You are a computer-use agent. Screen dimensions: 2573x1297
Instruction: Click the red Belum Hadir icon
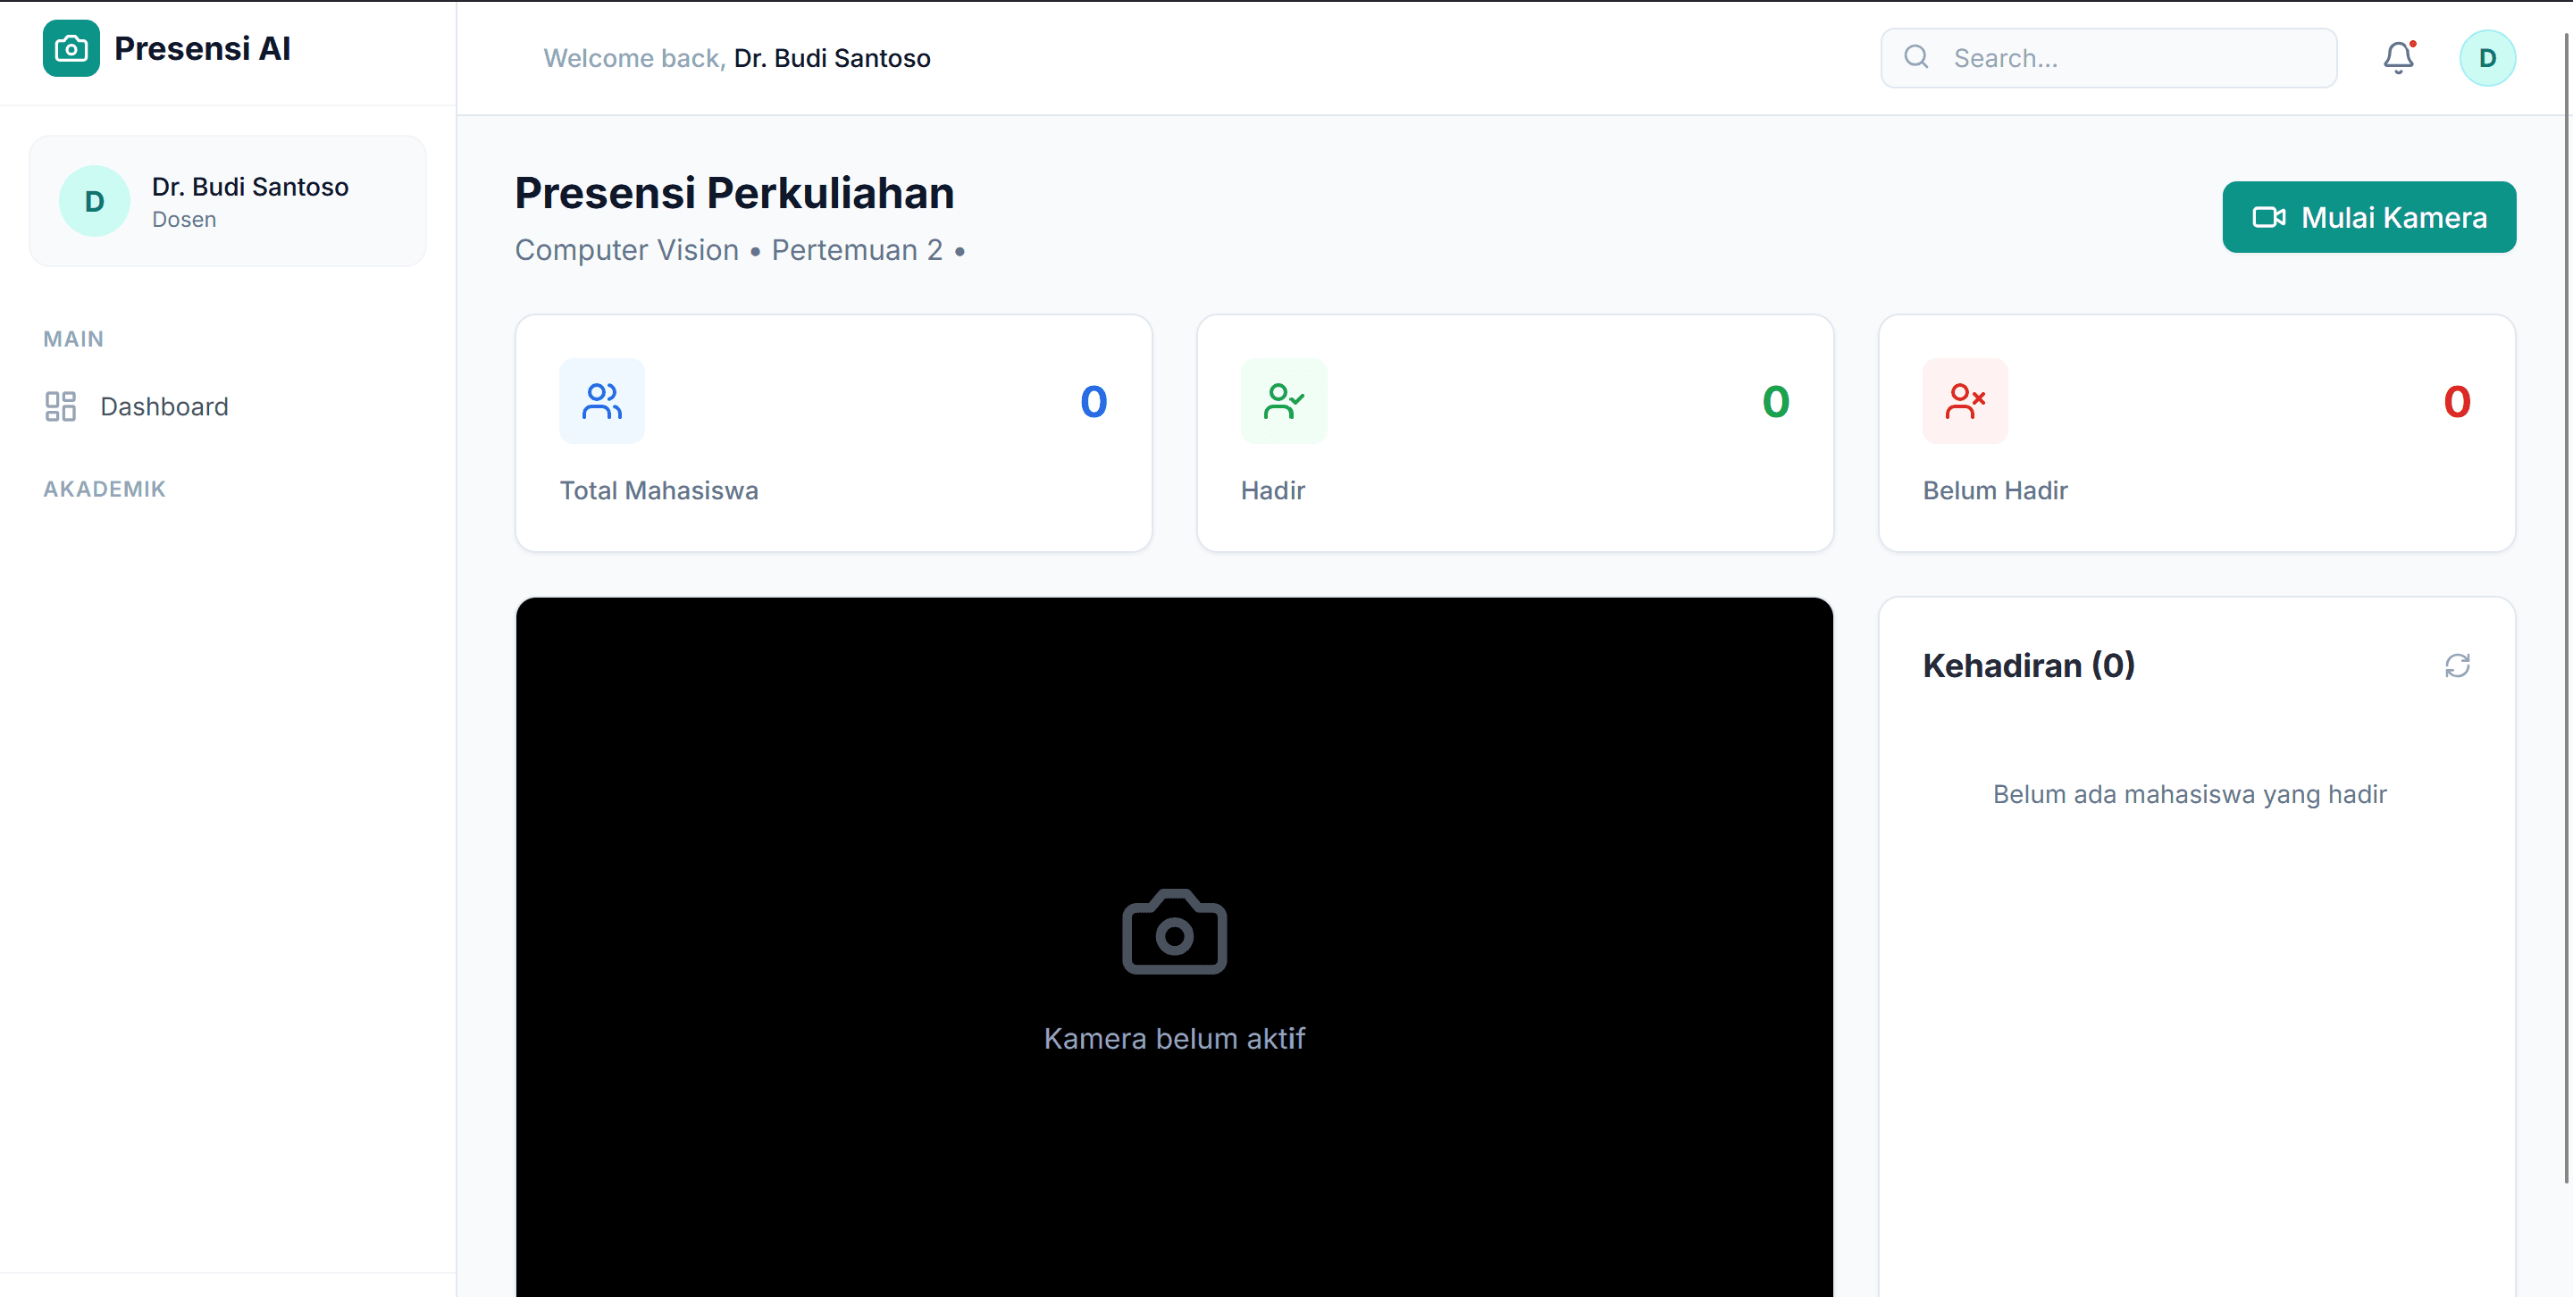(x=1965, y=400)
